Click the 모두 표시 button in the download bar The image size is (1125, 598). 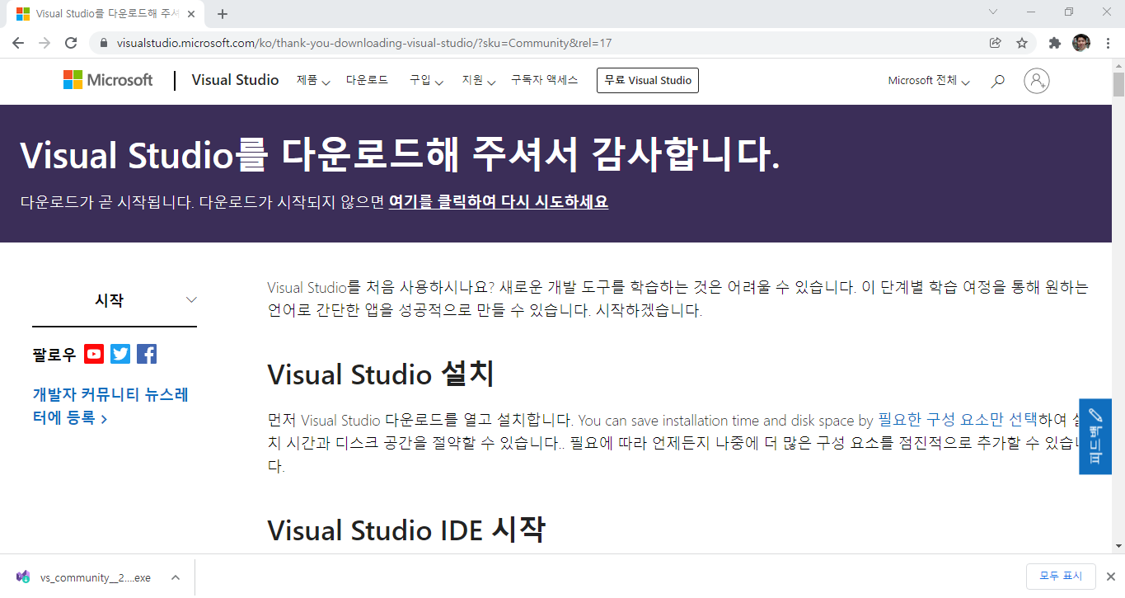(x=1062, y=577)
